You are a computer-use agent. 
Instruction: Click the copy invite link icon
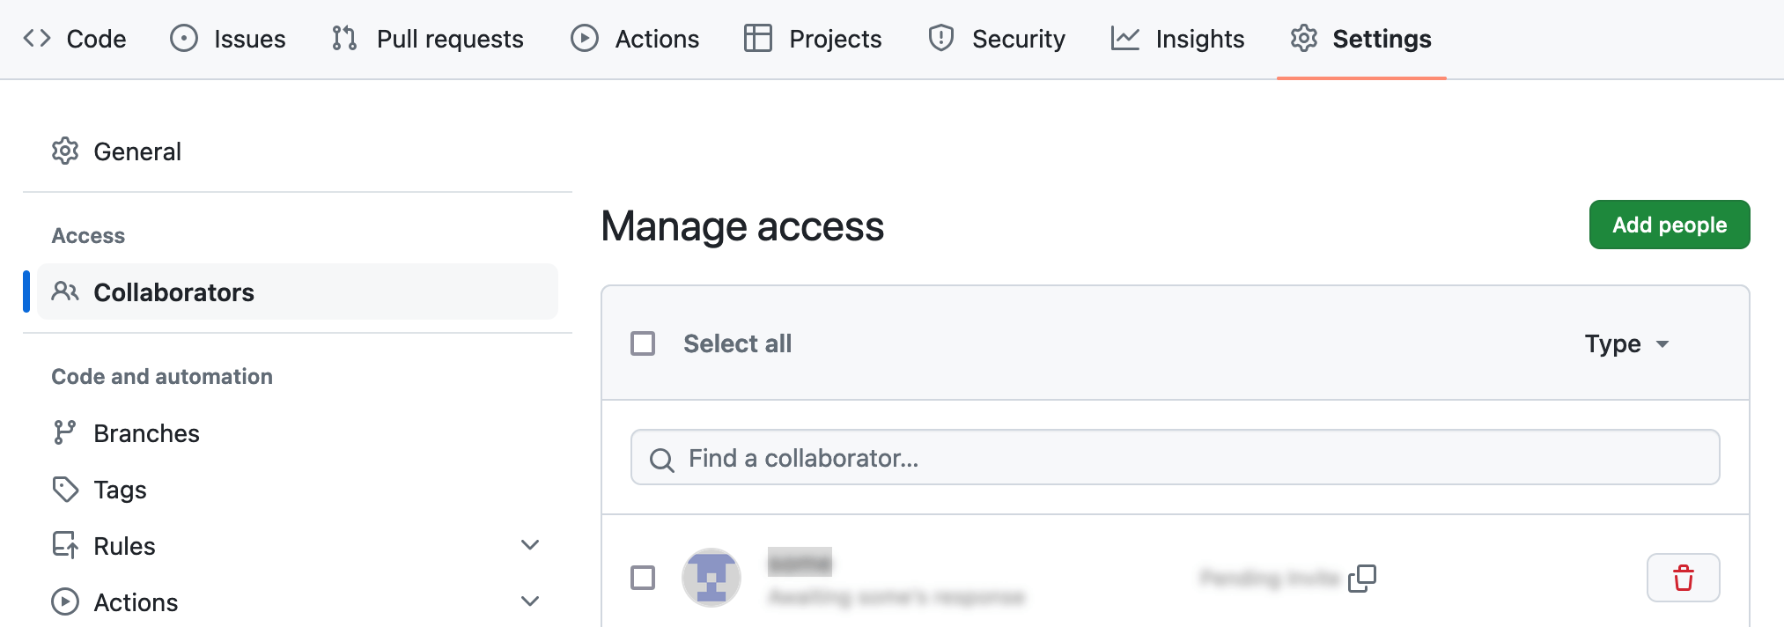coord(1361,579)
